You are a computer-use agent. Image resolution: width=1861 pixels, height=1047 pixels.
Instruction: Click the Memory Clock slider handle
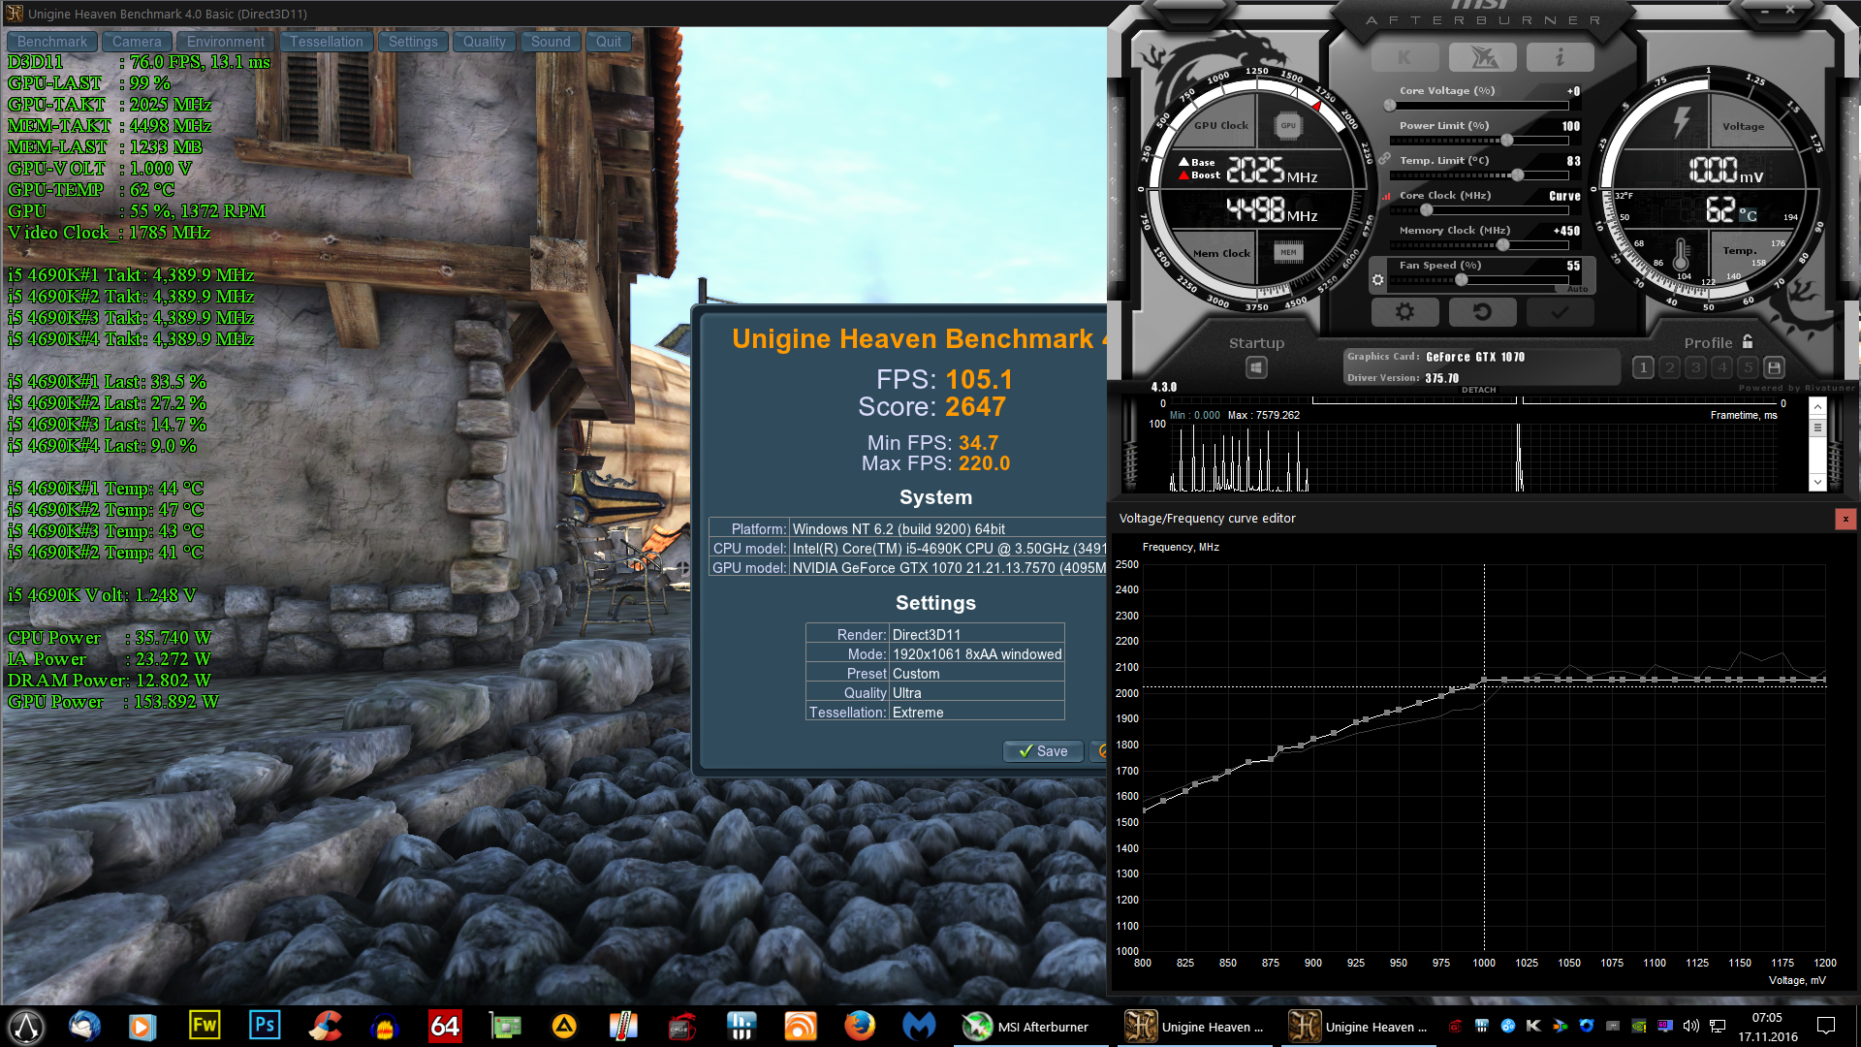coord(1502,245)
